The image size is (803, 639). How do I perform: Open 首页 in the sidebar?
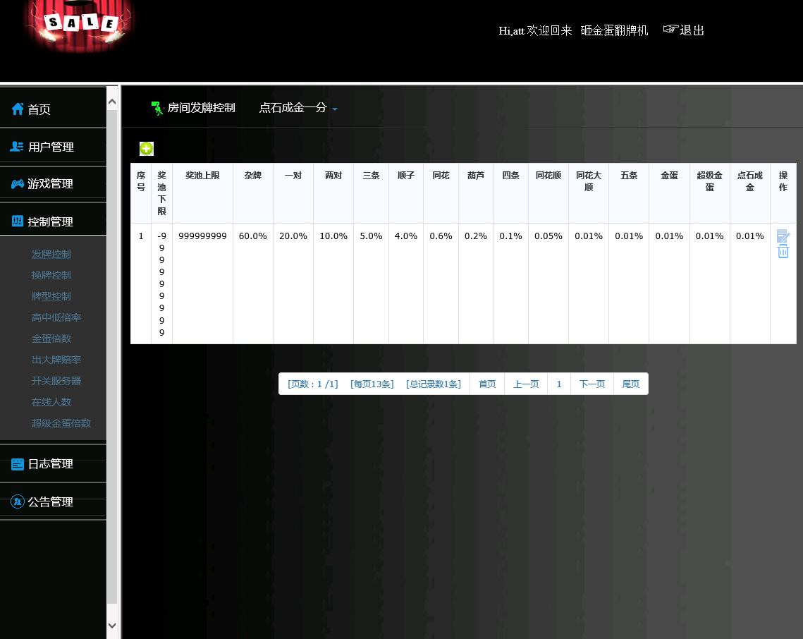(39, 109)
